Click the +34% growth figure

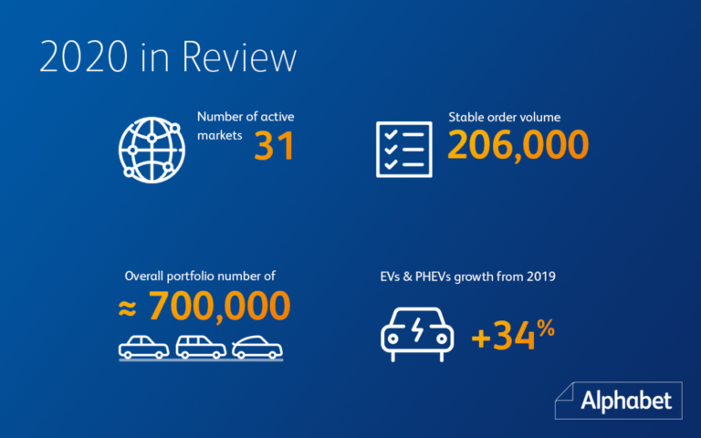tap(513, 336)
